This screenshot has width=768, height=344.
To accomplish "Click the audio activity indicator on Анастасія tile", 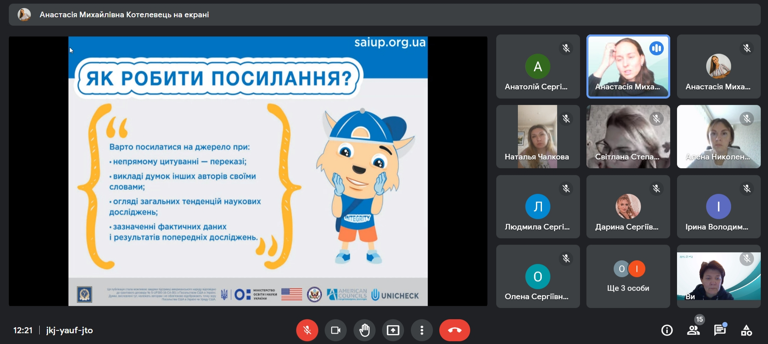I will tap(657, 48).
